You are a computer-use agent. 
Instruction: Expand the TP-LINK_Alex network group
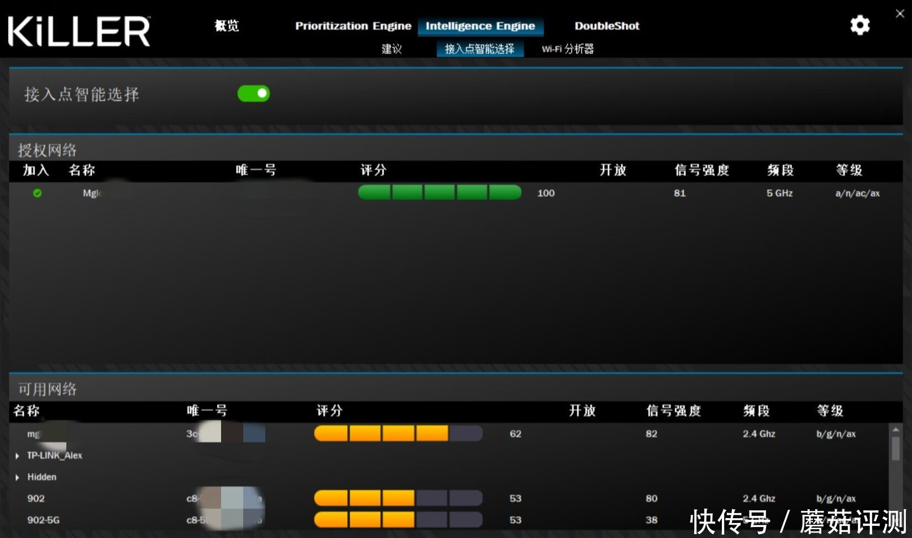click(x=17, y=456)
